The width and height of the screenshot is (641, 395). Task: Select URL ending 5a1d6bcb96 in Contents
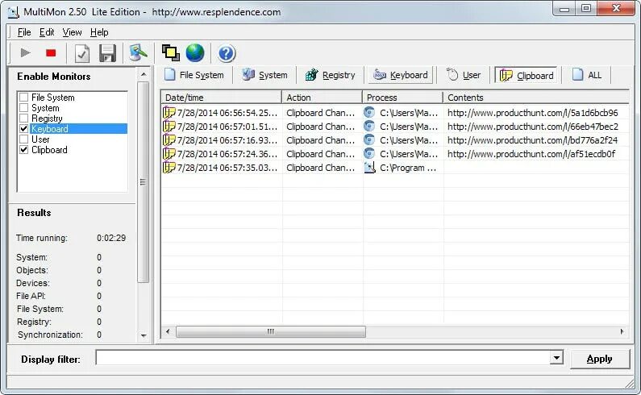[x=533, y=113]
